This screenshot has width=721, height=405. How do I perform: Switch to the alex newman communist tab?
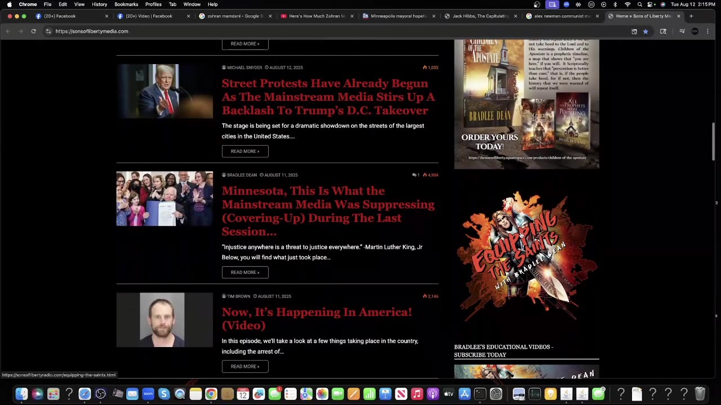click(562, 16)
